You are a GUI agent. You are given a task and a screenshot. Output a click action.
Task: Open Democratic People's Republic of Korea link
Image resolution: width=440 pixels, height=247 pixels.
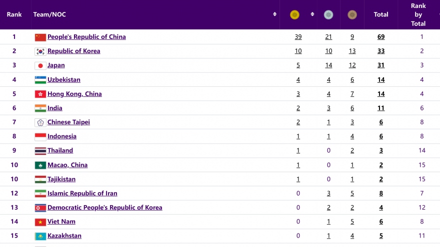pos(104,208)
